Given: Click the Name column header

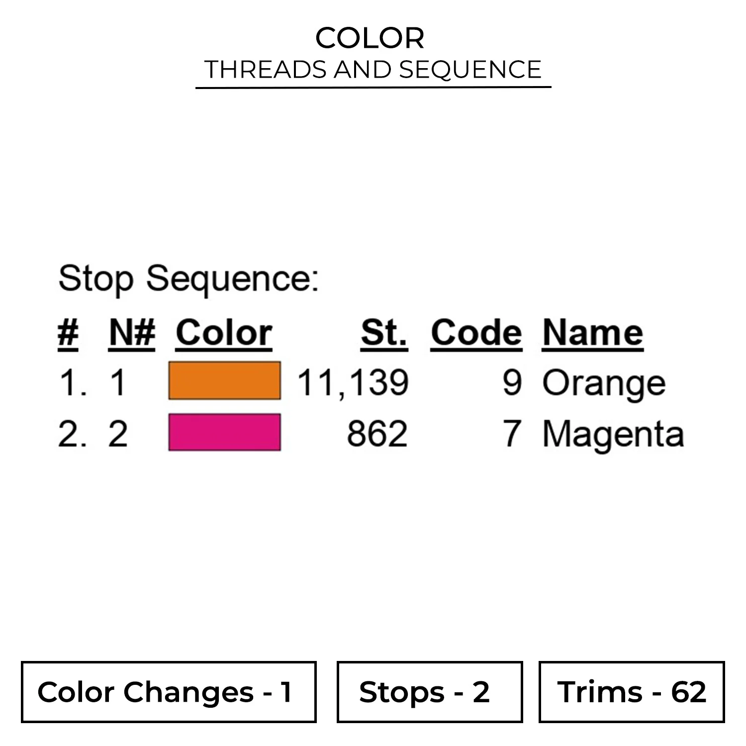Looking at the screenshot, I should [592, 333].
